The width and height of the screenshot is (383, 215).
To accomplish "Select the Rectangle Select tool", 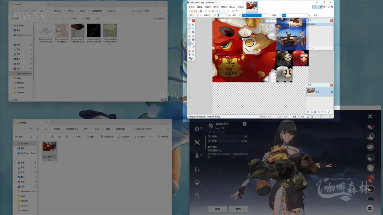I will click(x=190, y=25).
